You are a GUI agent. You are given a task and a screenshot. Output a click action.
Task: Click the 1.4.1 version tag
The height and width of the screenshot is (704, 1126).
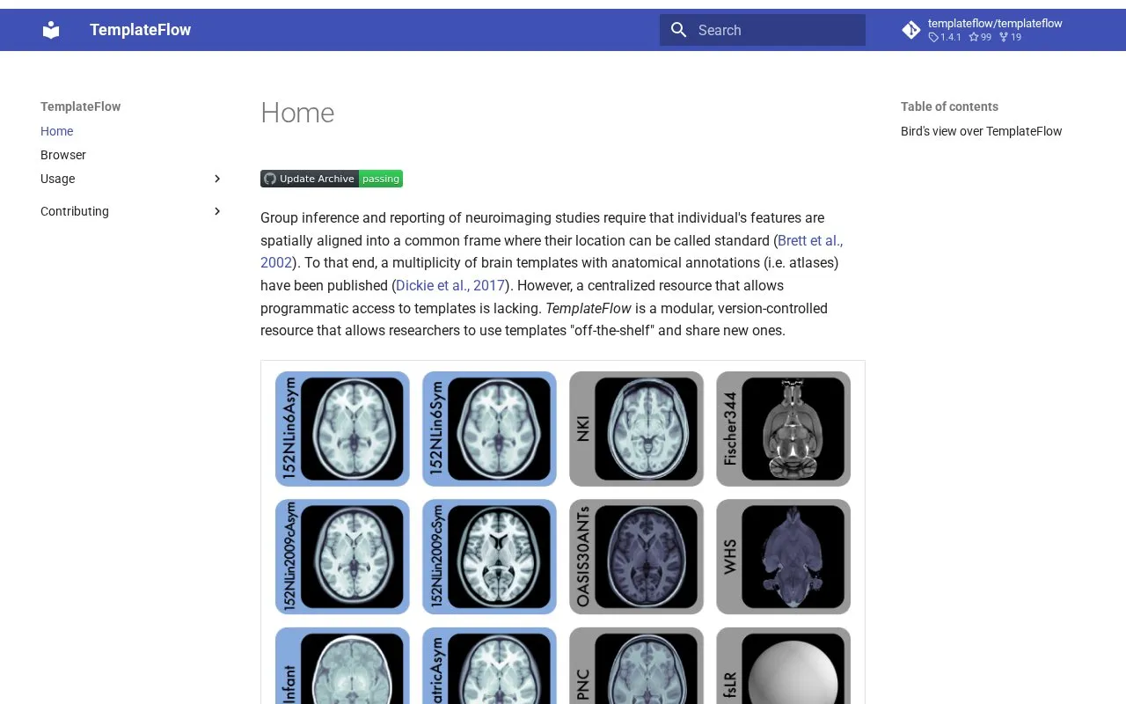click(945, 37)
